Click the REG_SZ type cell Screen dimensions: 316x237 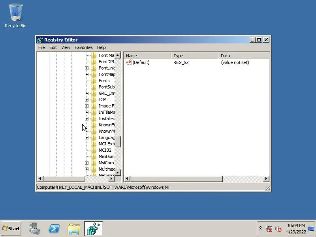click(181, 62)
